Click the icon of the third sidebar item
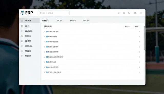 pos(22,31)
